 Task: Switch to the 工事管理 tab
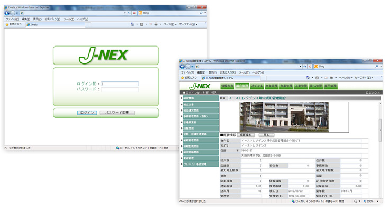301,86
